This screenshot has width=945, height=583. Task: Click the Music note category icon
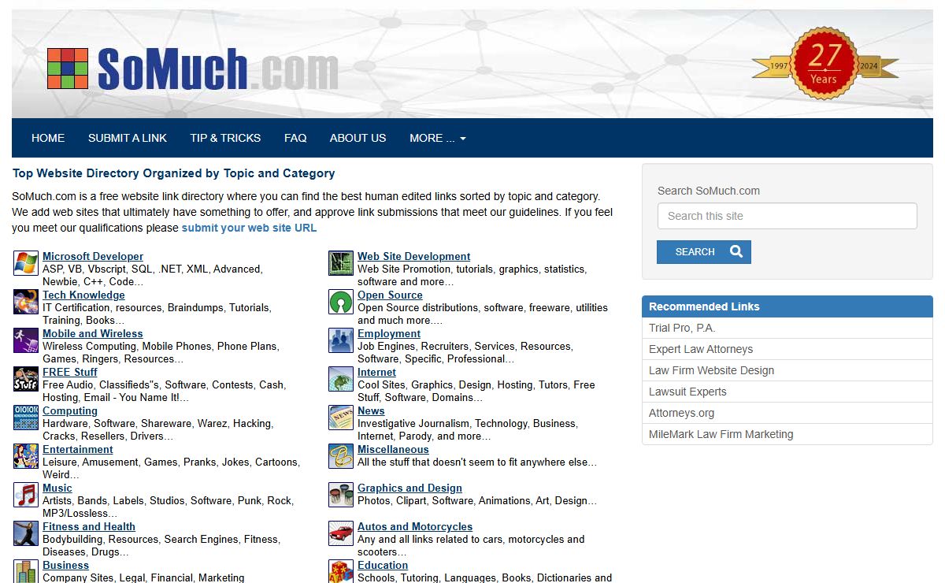[x=26, y=495]
